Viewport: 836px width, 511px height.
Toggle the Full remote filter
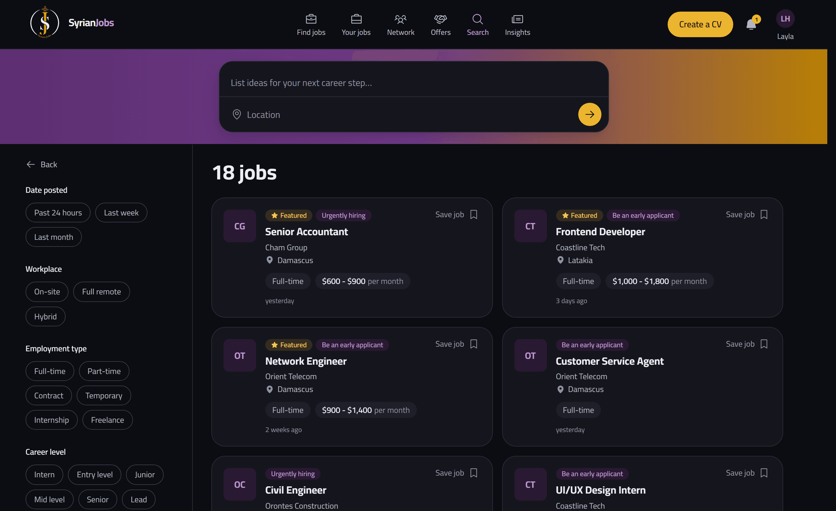click(101, 292)
